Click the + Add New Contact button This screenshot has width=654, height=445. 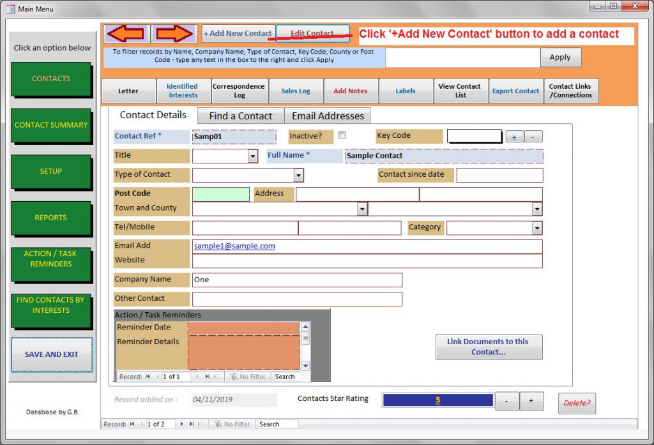pos(238,33)
